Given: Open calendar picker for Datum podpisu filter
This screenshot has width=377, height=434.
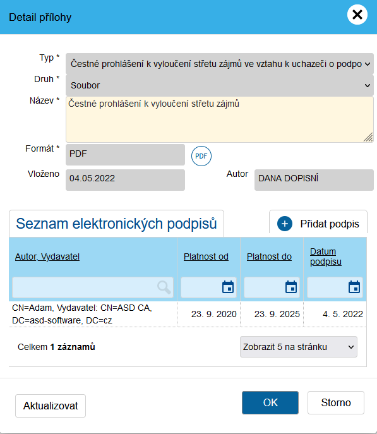Looking at the screenshot, I should [354, 287].
